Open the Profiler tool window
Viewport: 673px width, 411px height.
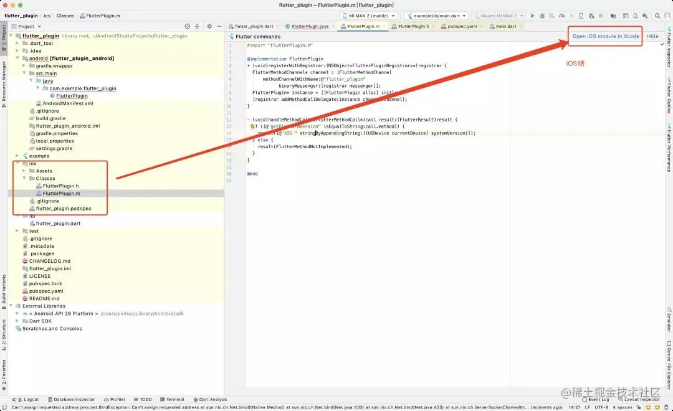(x=115, y=399)
